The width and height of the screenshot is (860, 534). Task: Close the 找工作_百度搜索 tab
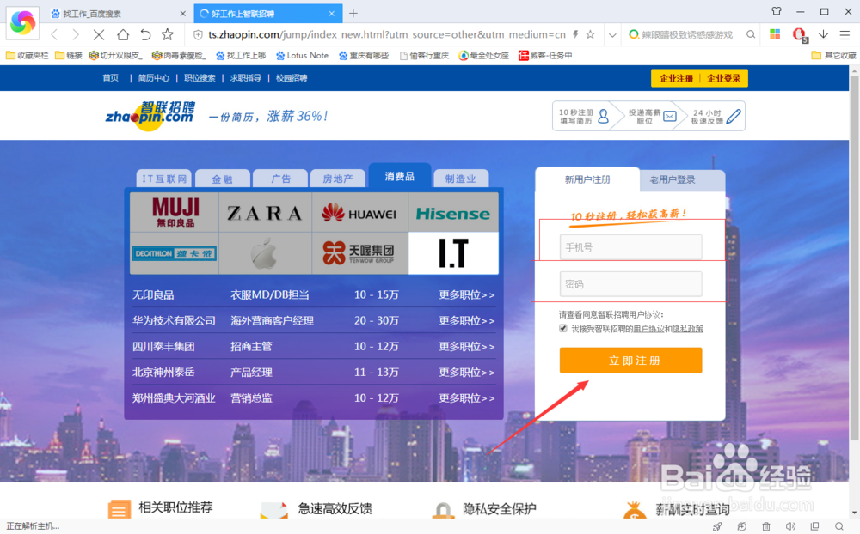182,14
